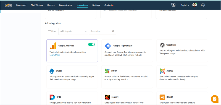Select the Joomla card title

point(170,71)
